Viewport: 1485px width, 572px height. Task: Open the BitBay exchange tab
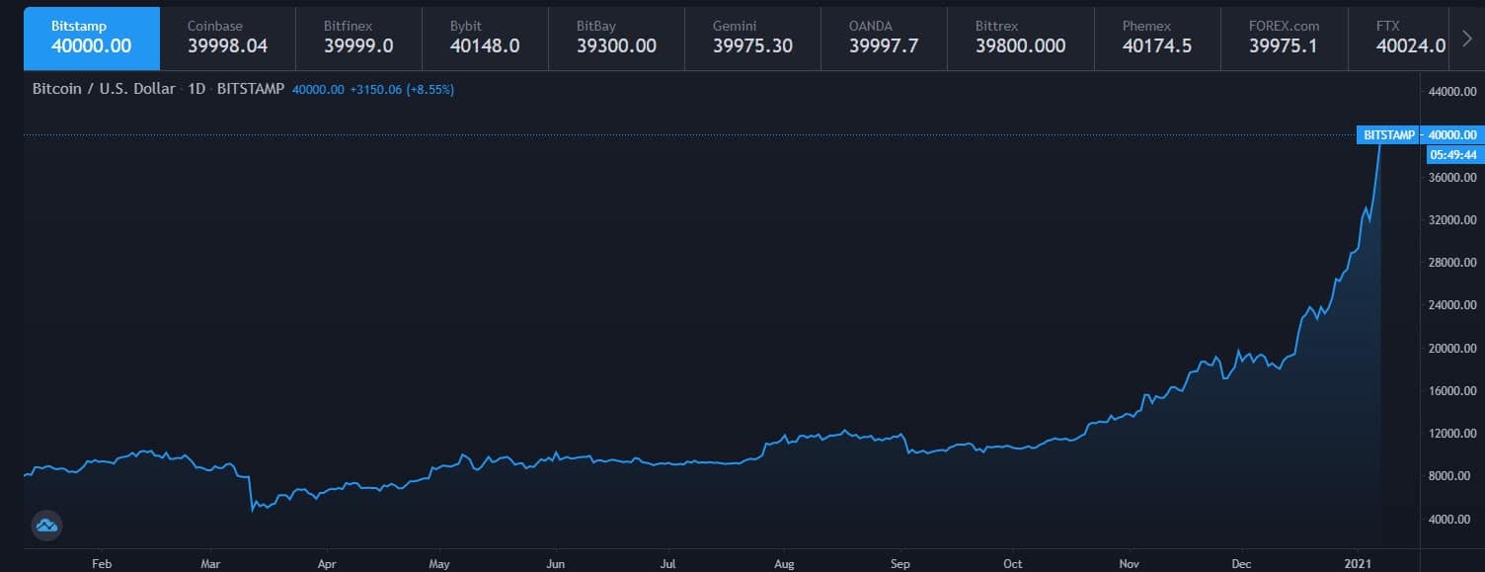tap(618, 37)
